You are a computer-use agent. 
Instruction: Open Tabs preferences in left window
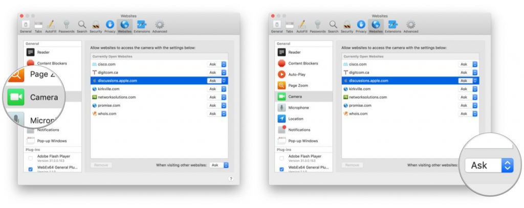point(38,27)
